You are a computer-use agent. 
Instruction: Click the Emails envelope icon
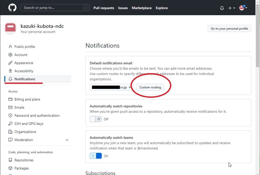coord(10,107)
